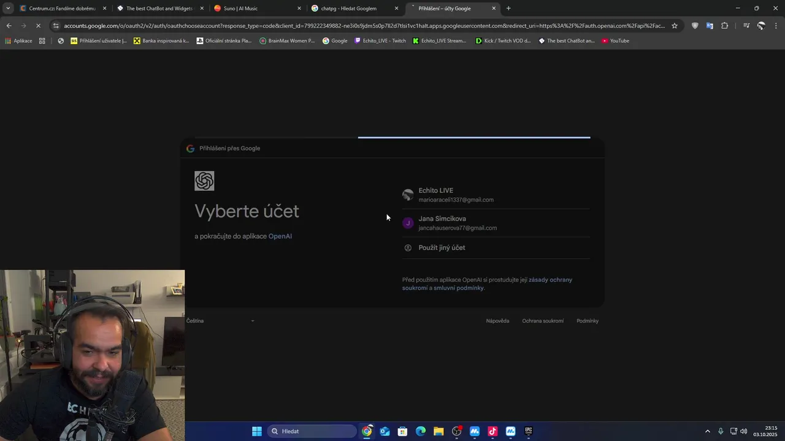Switch to the Centrum.cz browser tab
Screen dimensions: 785x441
pyautogui.click(x=61, y=9)
